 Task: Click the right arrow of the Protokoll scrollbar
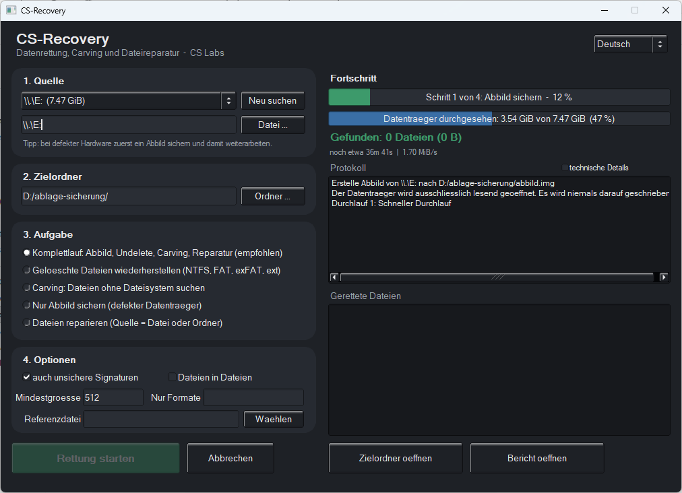[663, 277]
